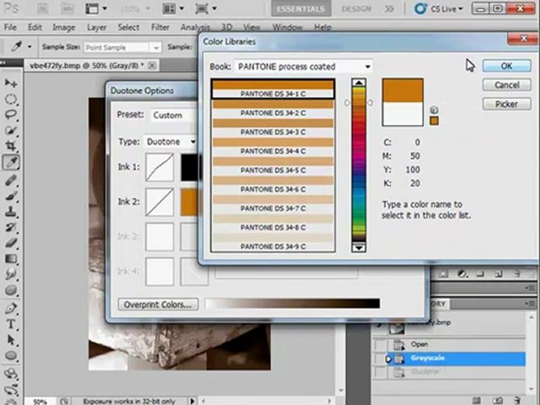Select the Clone Stamp tool
This screenshot has height=405, width=540.
11,211
